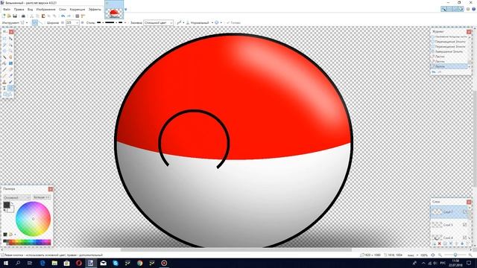The width and height of the screenshot is (477, 268).
Task: Toggle the pixel grid icon
Action: [78, 16]
